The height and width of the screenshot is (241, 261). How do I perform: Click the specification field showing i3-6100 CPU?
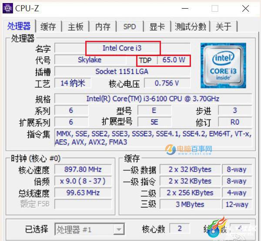(x=153, y=99)
